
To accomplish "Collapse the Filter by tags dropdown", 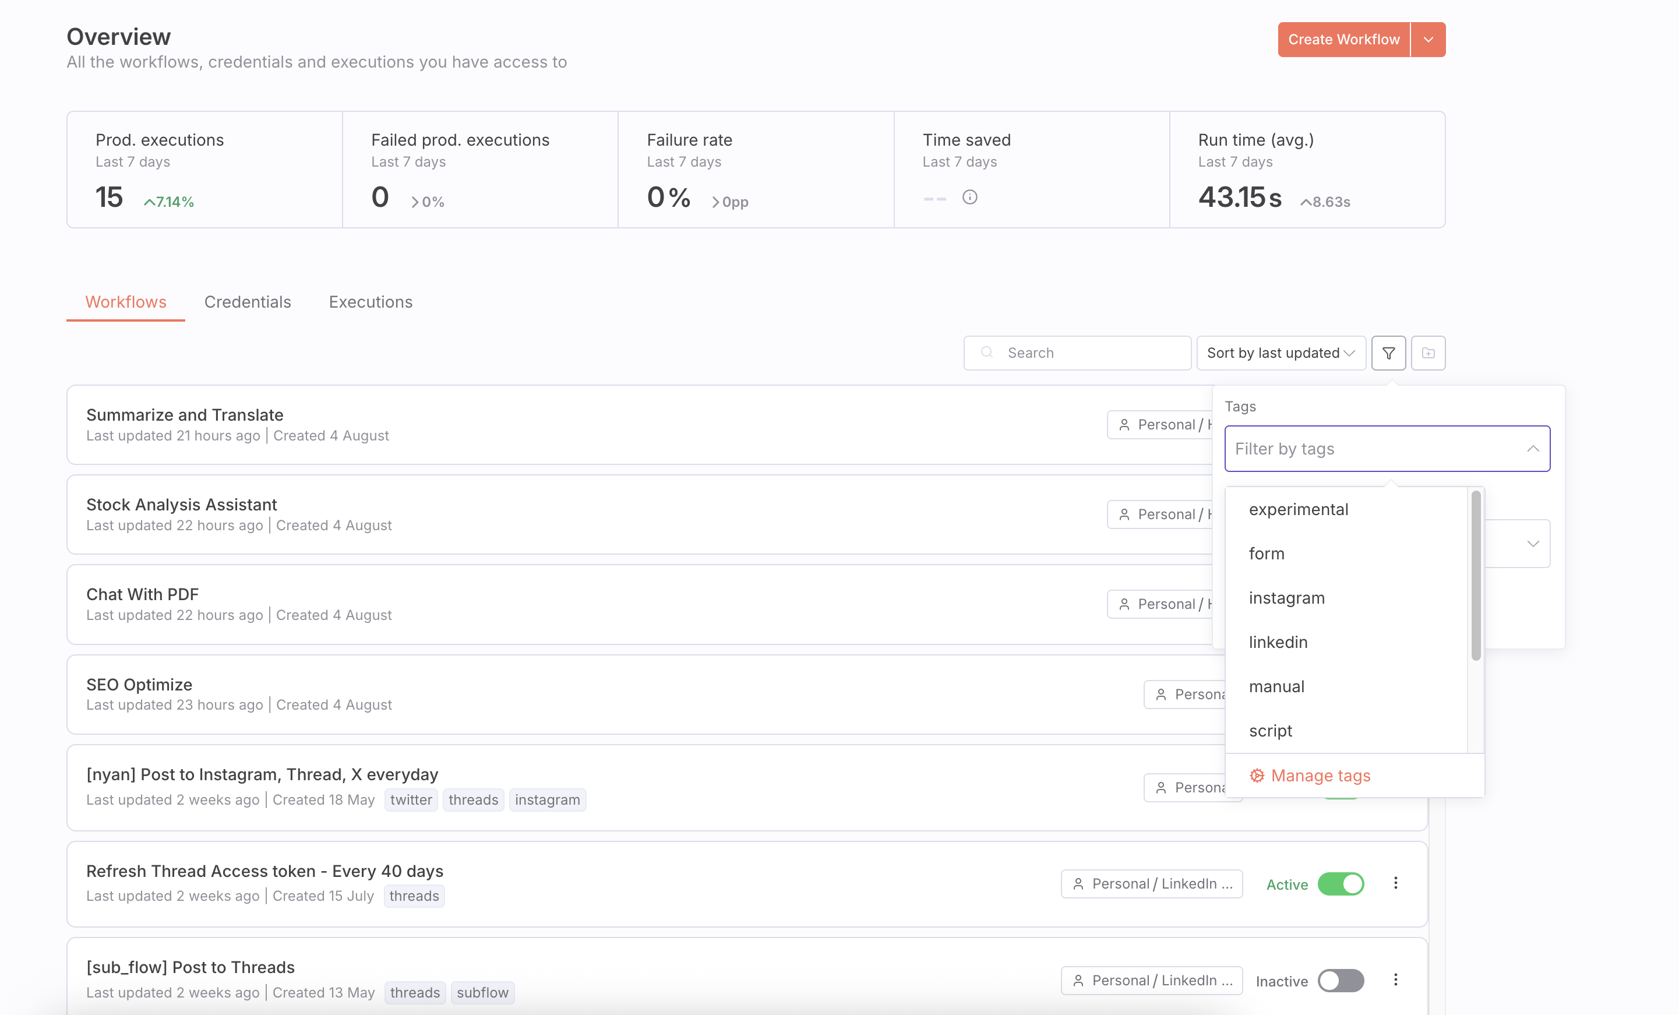I will (x=1533, y=449).
